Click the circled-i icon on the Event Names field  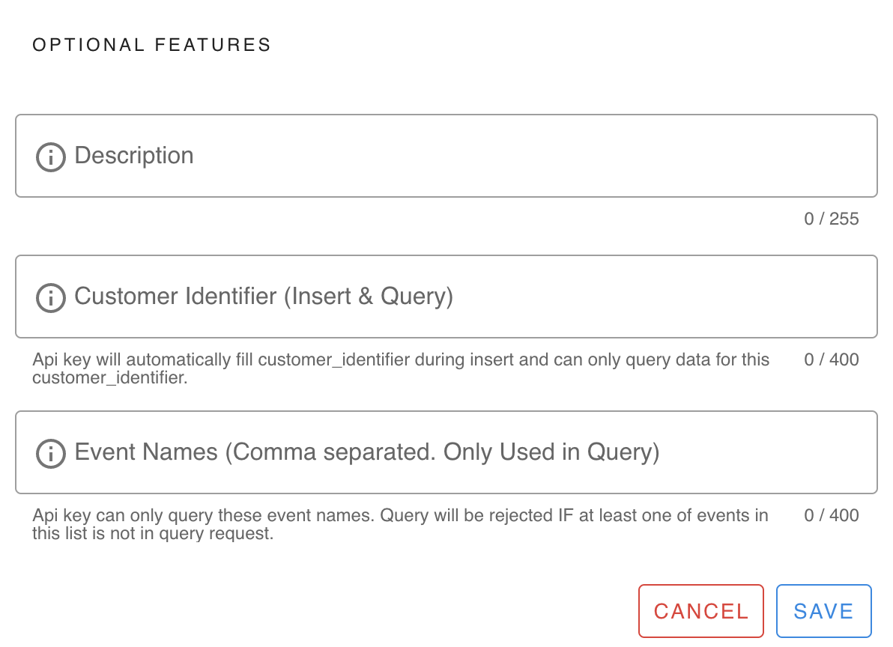click(x=50, y=453)
